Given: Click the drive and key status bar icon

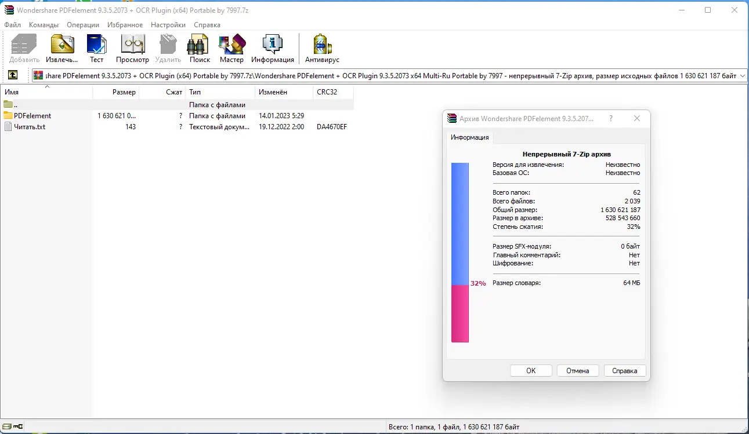Looking at the screenshot, I should pos(12,427).
